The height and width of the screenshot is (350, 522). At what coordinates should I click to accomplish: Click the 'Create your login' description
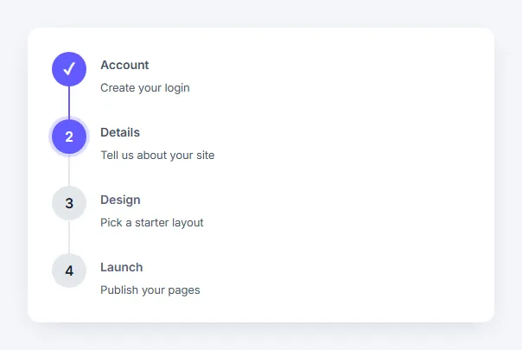point(145,88)
